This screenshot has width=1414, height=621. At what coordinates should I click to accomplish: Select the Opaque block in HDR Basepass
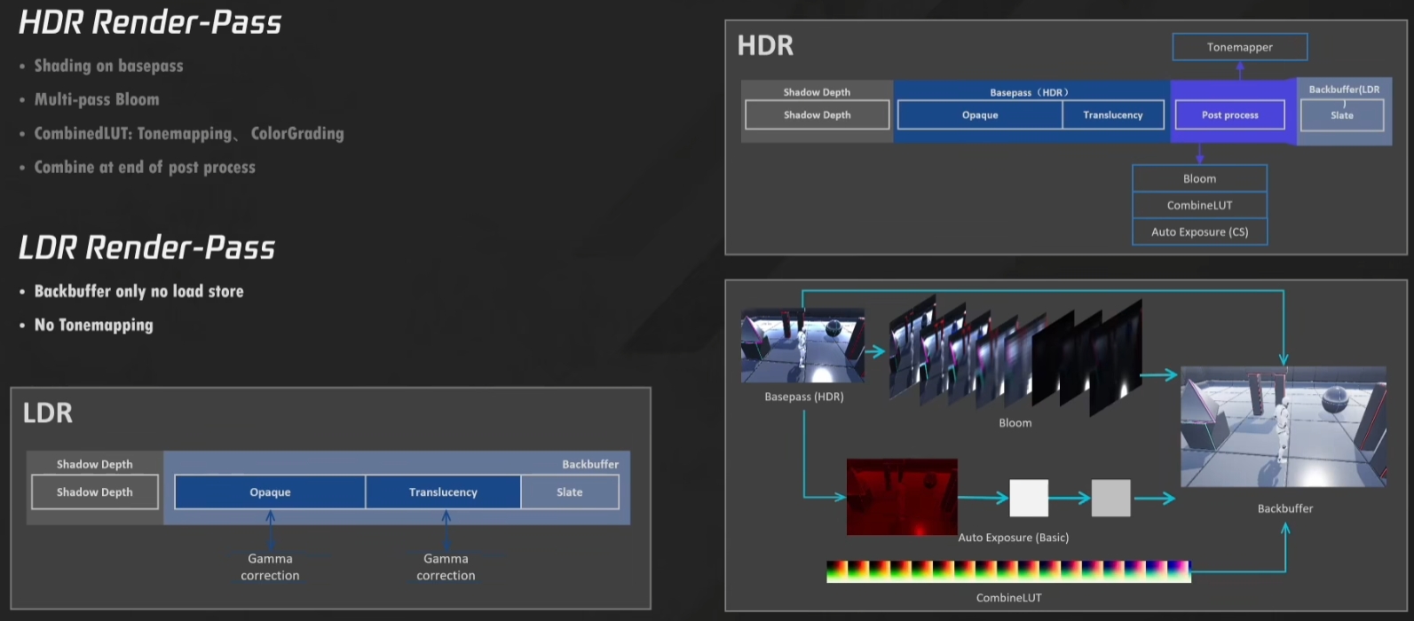click(979, 115)
